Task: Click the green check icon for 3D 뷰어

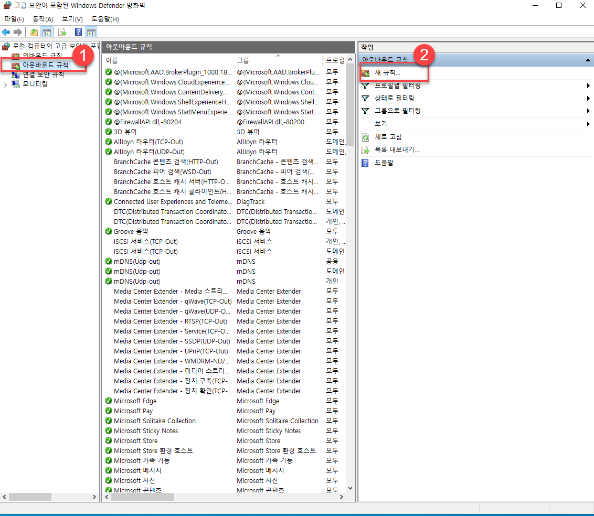Action: pyautogui.click(x=108, y=132)
